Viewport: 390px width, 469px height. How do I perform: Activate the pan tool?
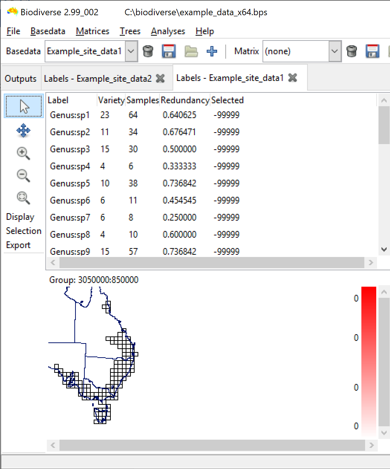pos(23,131)
